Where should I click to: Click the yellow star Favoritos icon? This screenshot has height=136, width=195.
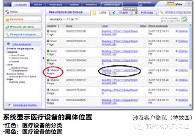tap(7, 20)
